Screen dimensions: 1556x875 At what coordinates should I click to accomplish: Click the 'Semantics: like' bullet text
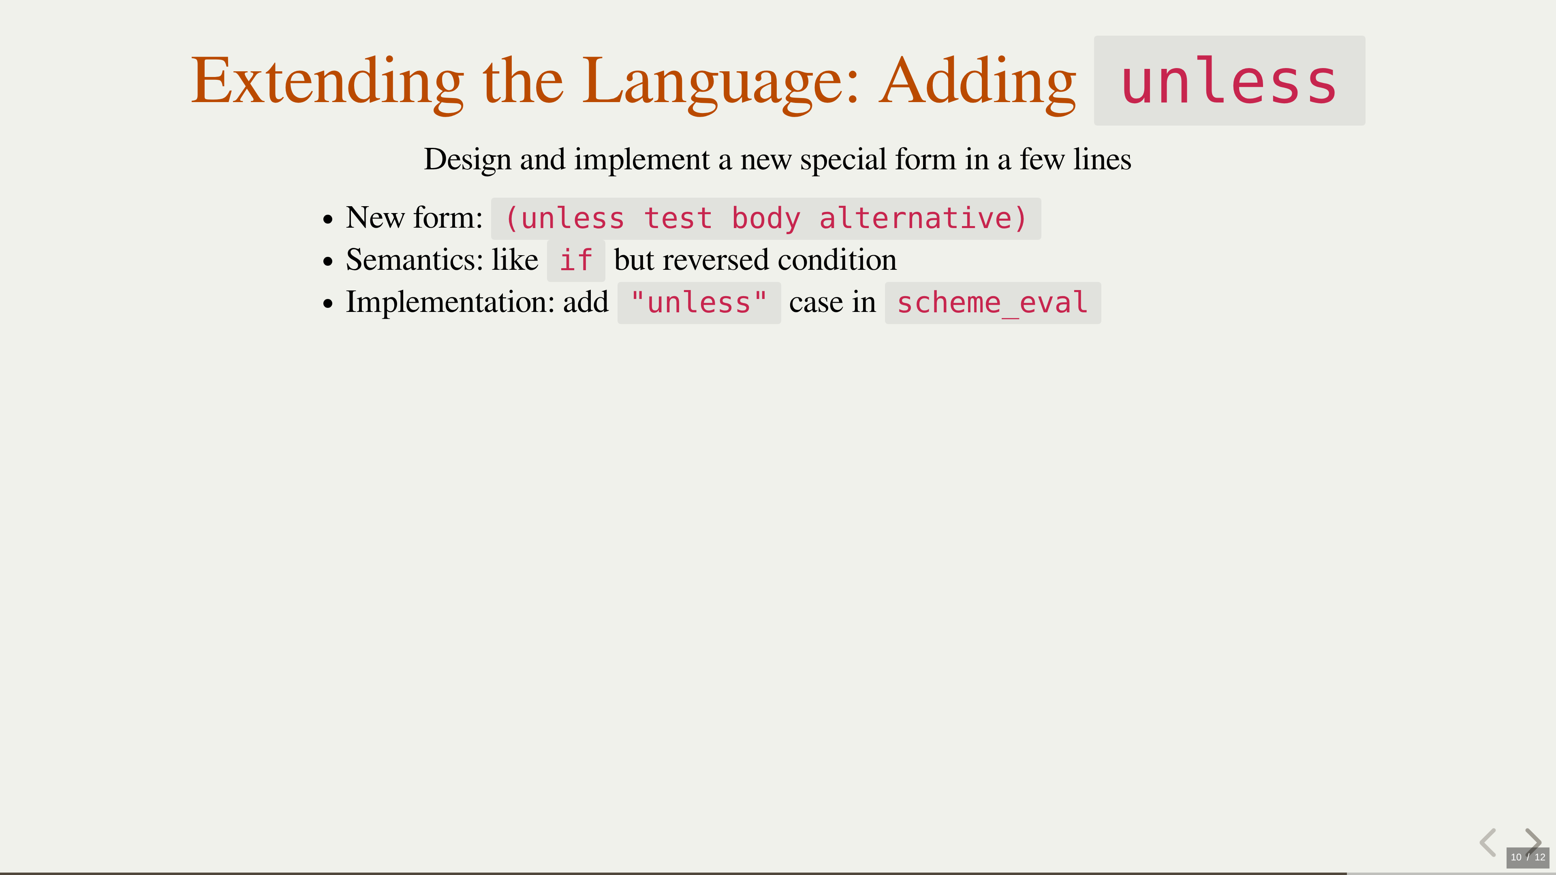tap(442, 260)
